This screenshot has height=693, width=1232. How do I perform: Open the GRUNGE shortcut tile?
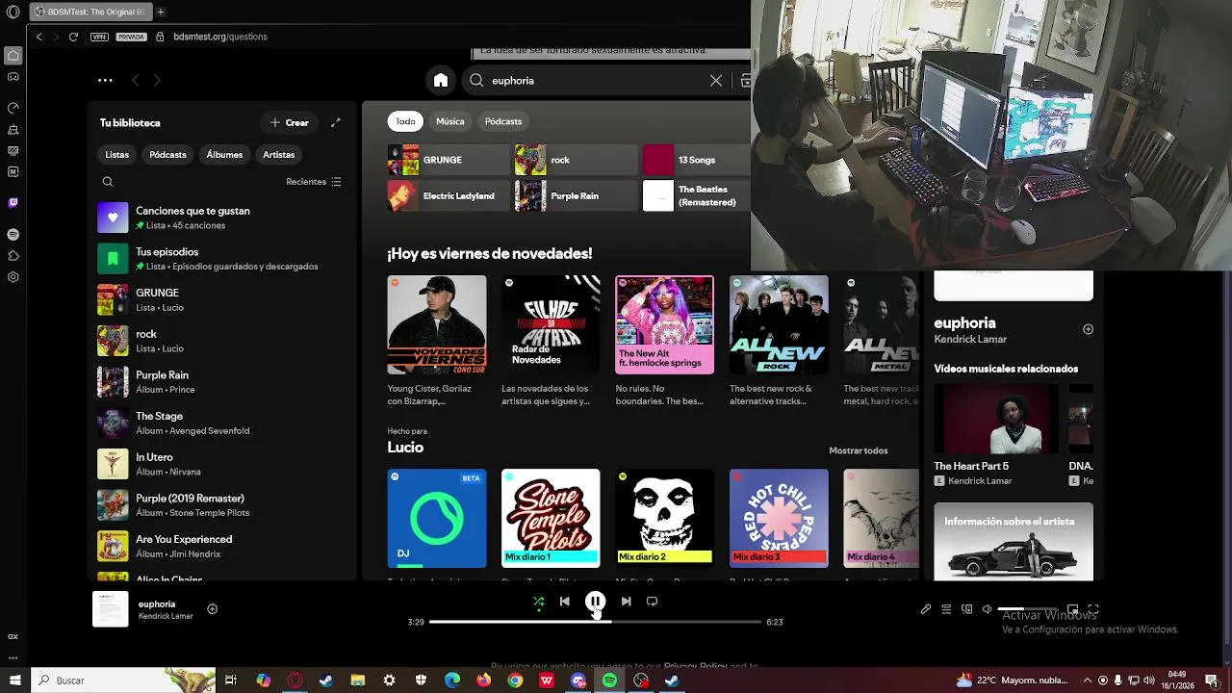(x=449, y=160)
